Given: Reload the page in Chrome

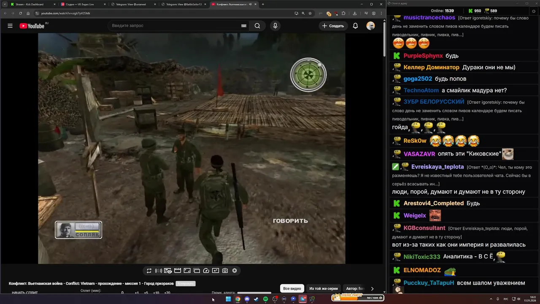Looking at the screenshot, I should click(x=20, y=13).
